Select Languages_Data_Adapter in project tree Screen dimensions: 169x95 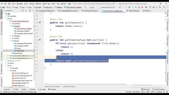[x=25, y=34]
